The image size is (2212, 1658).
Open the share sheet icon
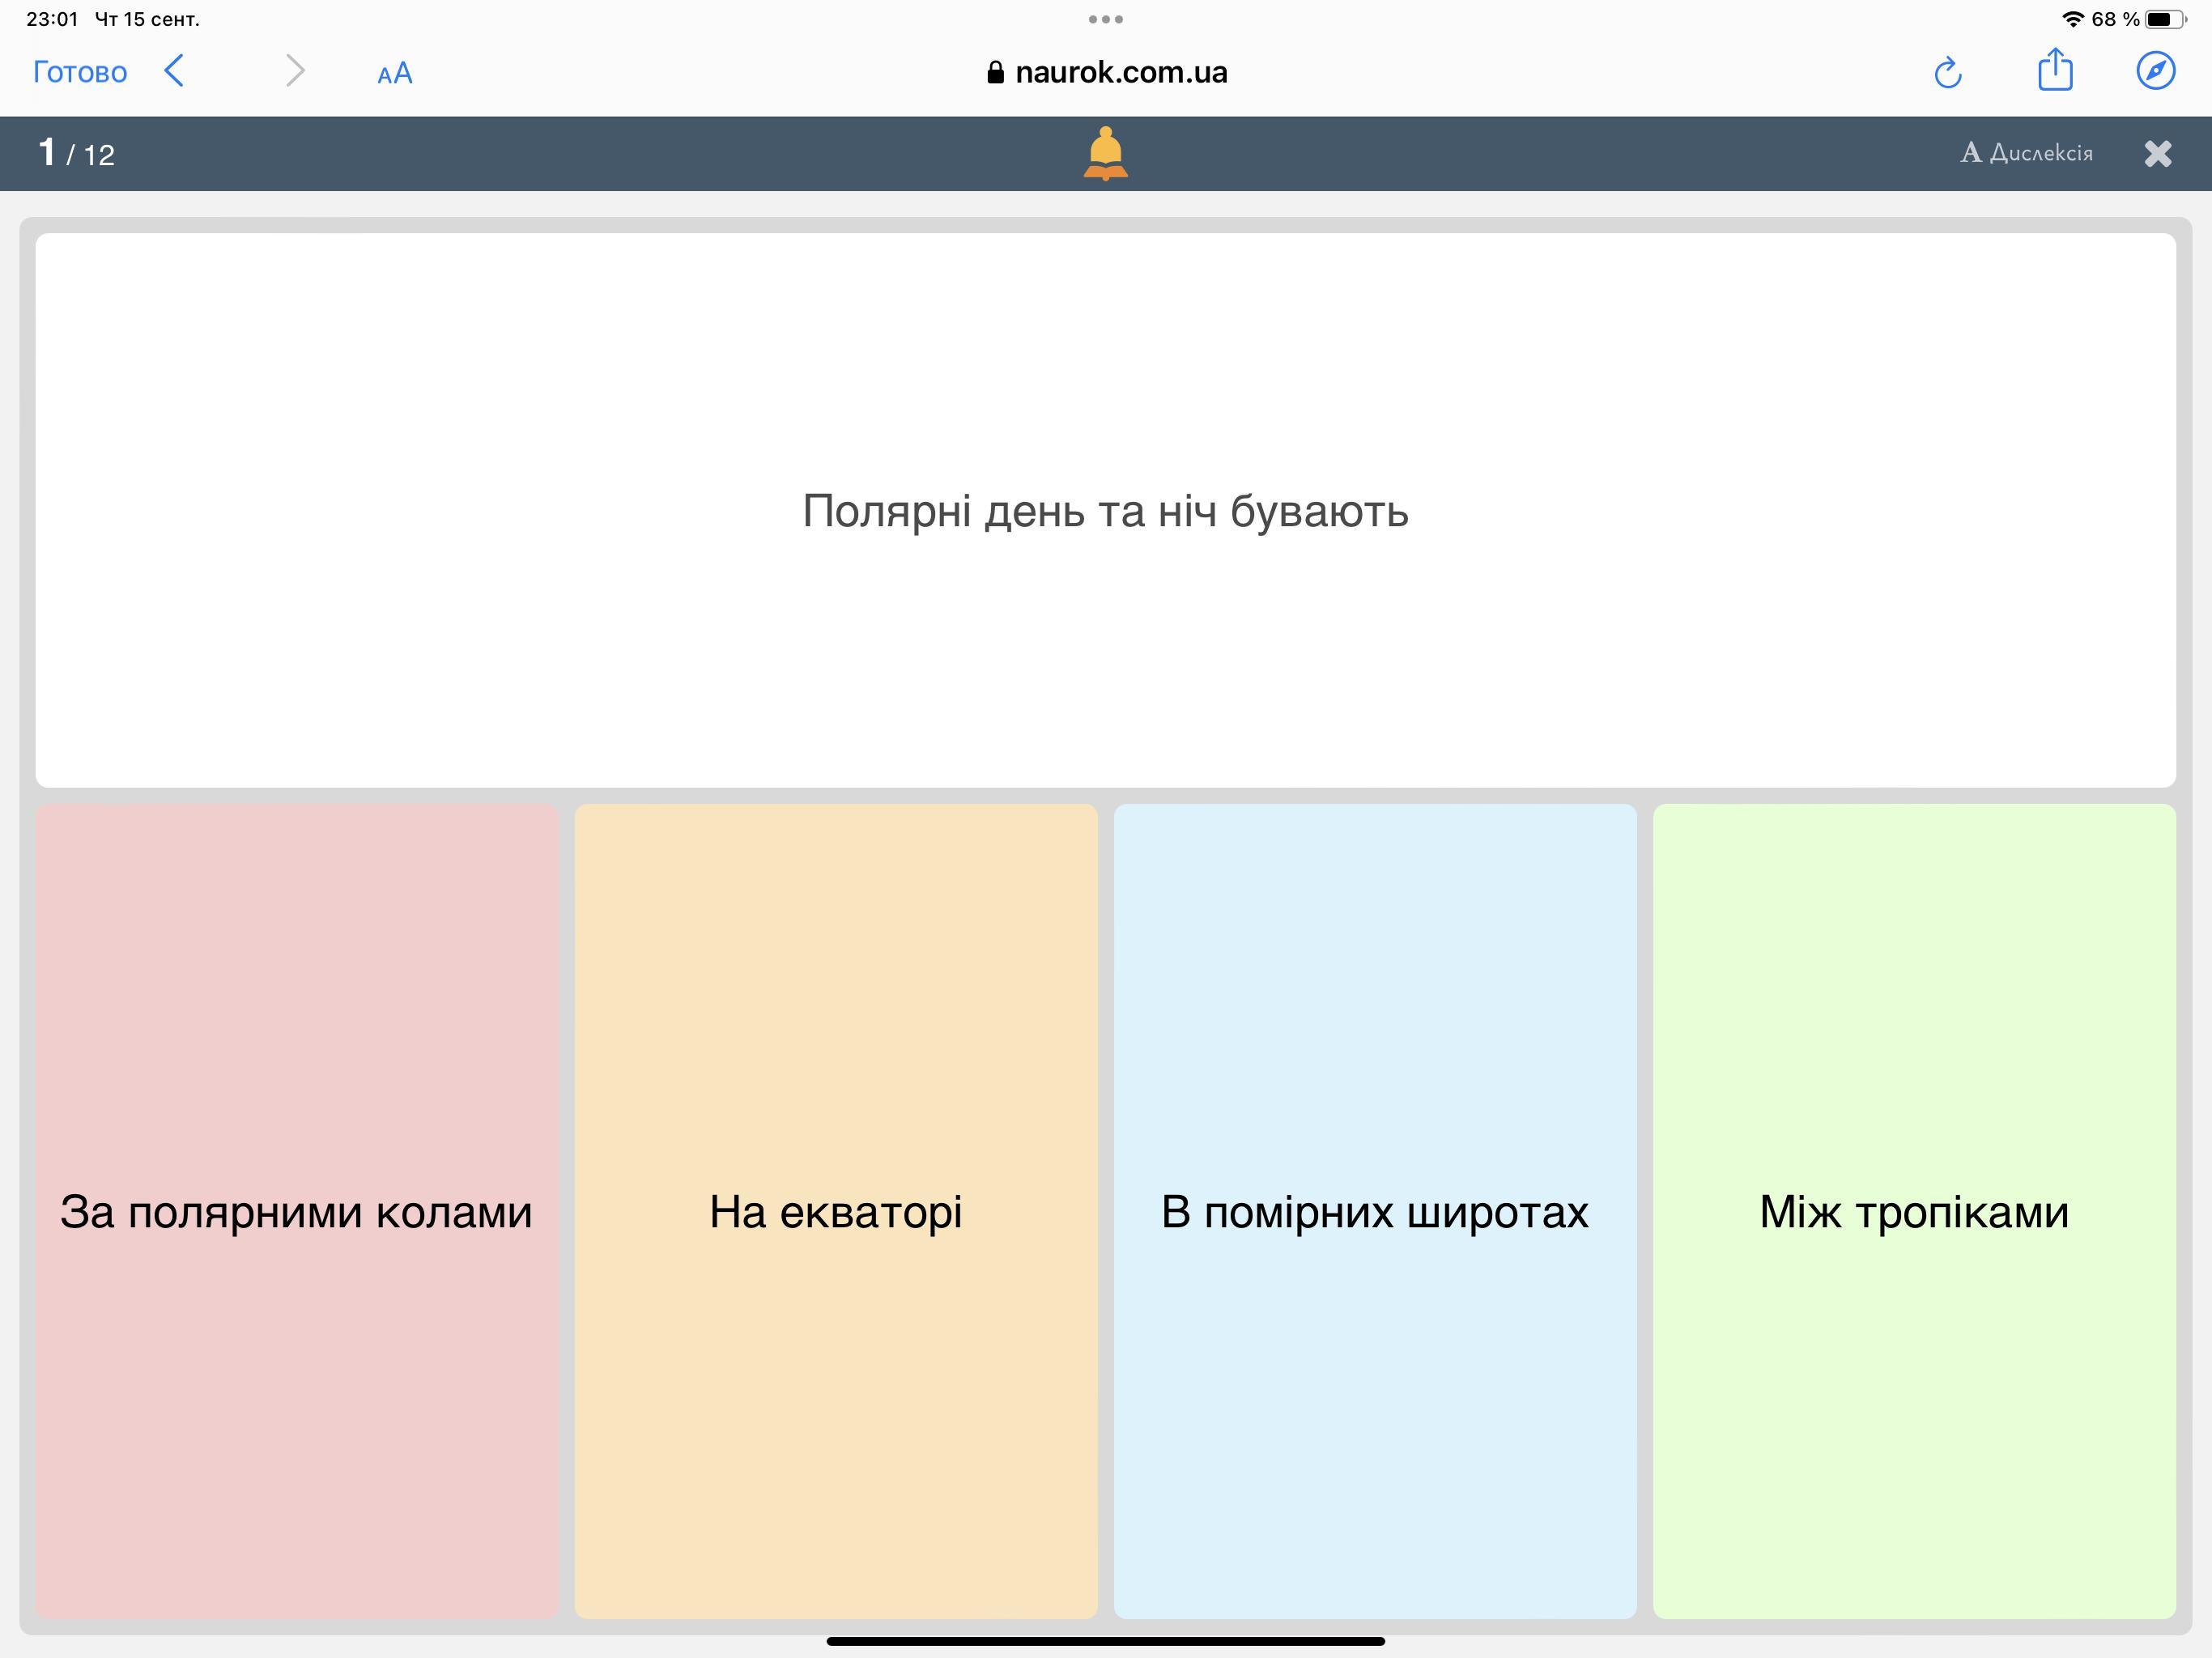(x=2055, y=70)
